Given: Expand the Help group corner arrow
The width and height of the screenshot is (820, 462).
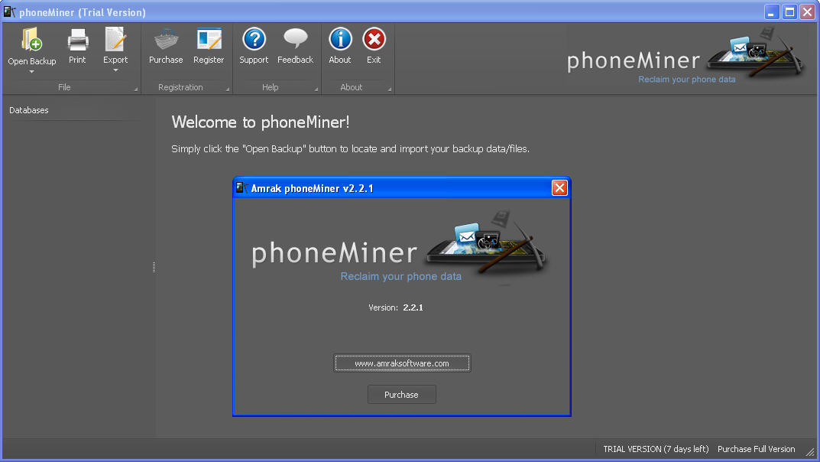Looking at the screenshot, I should click(x=316, y=89).
